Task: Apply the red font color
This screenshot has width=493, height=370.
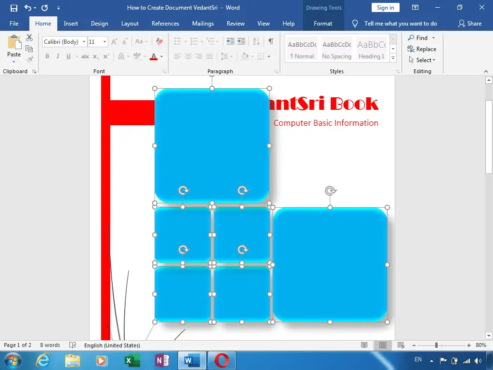Action: 154,56
